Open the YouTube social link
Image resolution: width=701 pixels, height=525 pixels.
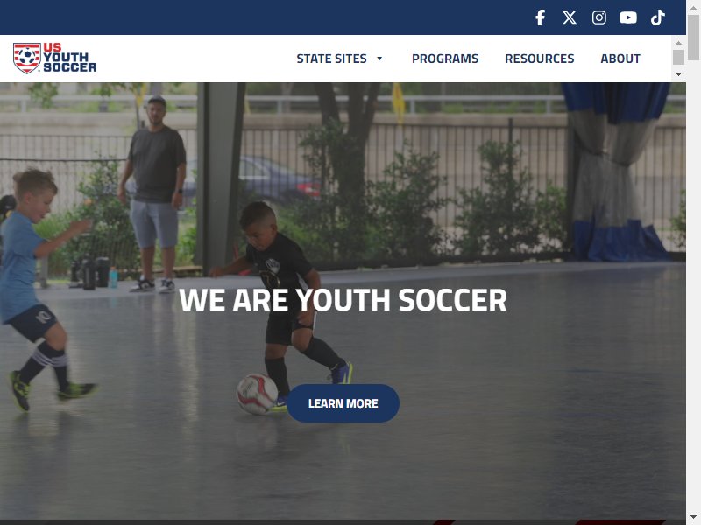click(628, 17)
